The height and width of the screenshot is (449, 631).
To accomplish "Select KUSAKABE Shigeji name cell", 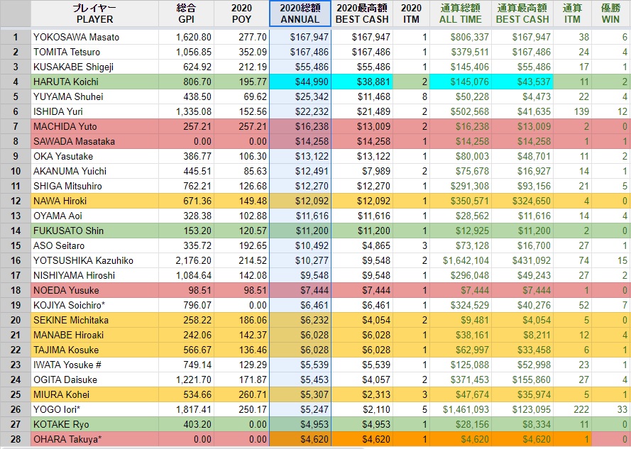I will pos(94,67).
